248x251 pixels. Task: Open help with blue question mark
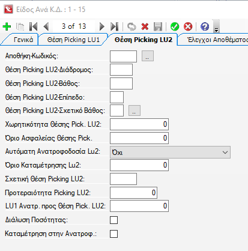coord(205,26)
